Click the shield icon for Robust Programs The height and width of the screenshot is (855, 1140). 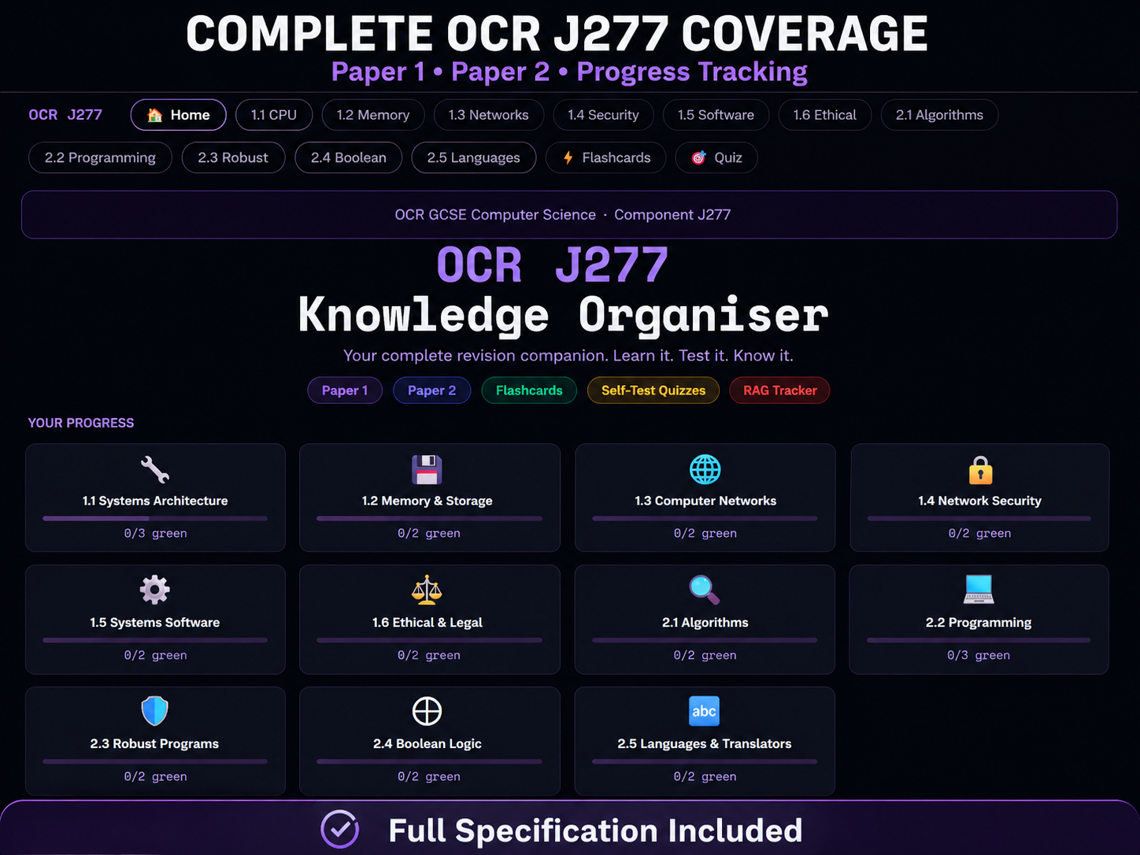154,711
